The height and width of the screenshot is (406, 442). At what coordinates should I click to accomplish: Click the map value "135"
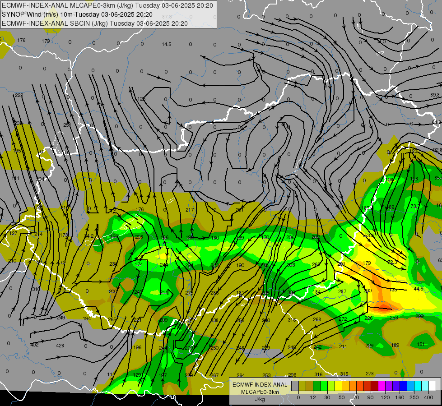[x=393, y=290]
